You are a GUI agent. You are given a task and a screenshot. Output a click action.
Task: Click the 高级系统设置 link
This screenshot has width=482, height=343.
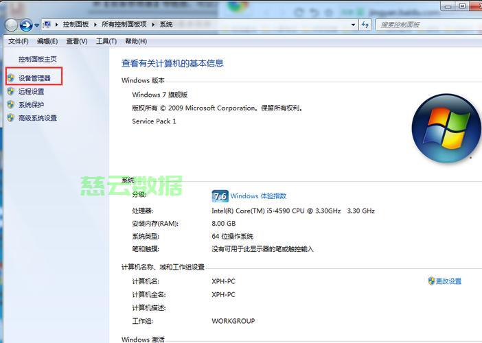coord(38,118)
